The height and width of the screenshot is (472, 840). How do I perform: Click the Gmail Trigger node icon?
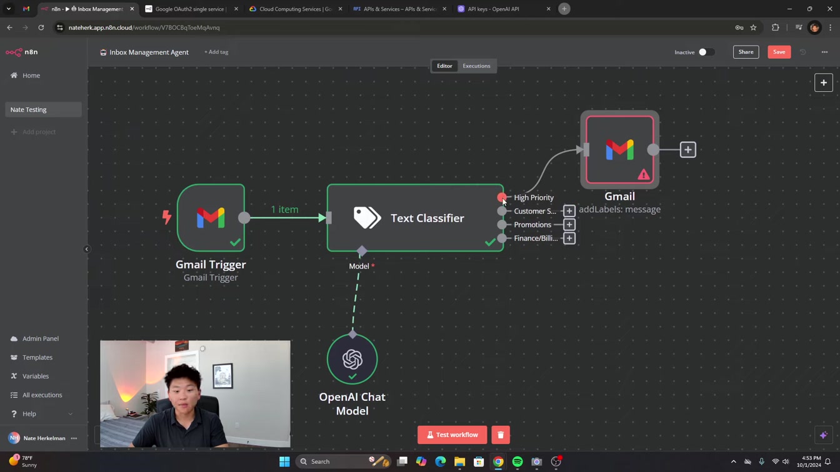tap(211, 218)
